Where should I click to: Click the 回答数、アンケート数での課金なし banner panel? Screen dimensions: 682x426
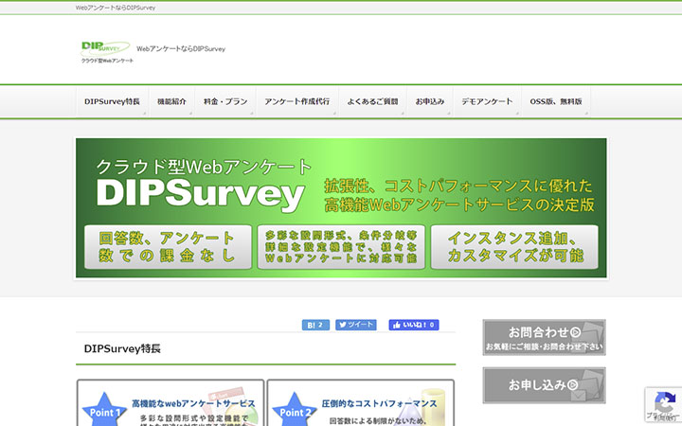pyautogui.click(x=168, y=247)
